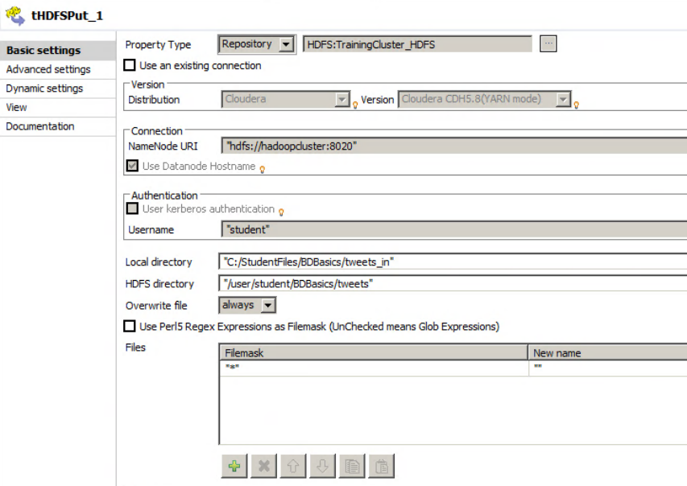Open Property Type Repository dropdown
The image size is (687, 486).
click(x=256, y=44)
